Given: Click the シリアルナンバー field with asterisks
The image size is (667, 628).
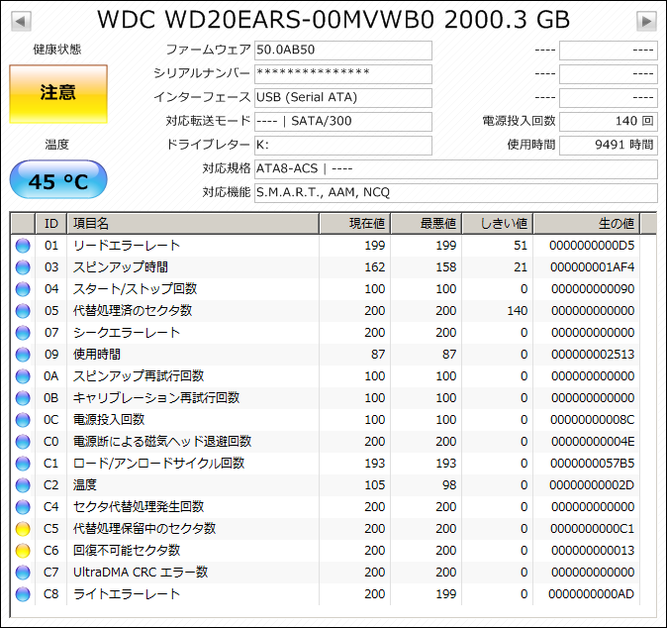Looking at the screenshot, I should pos(343,74).
